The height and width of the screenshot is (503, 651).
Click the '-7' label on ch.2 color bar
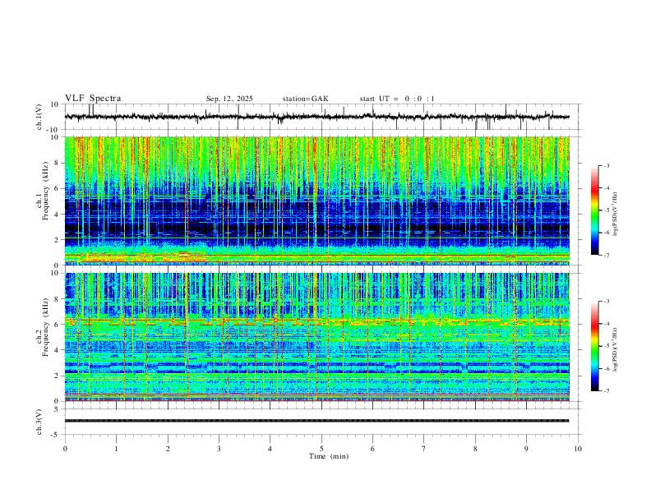click(606, 391)
